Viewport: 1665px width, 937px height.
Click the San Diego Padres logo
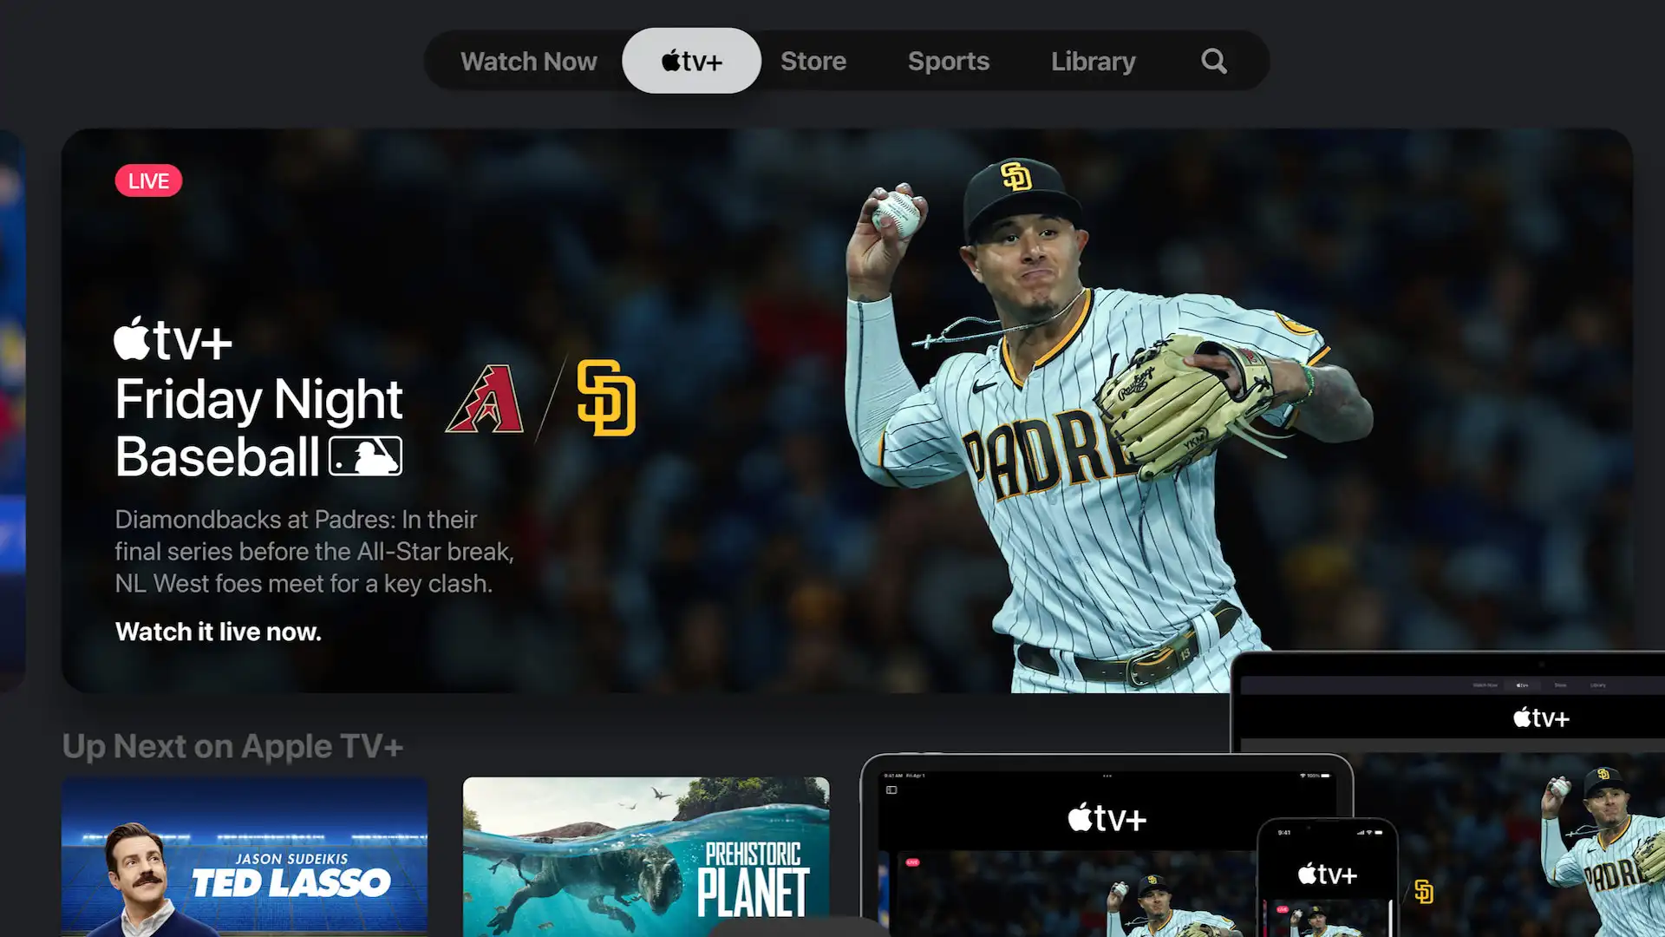[606, 397]
